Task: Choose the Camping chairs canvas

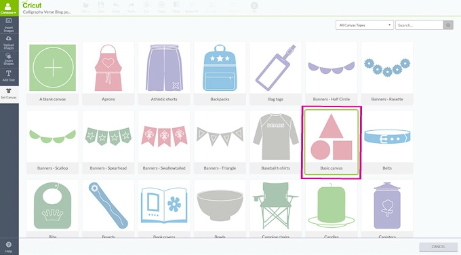Action: 275,208
